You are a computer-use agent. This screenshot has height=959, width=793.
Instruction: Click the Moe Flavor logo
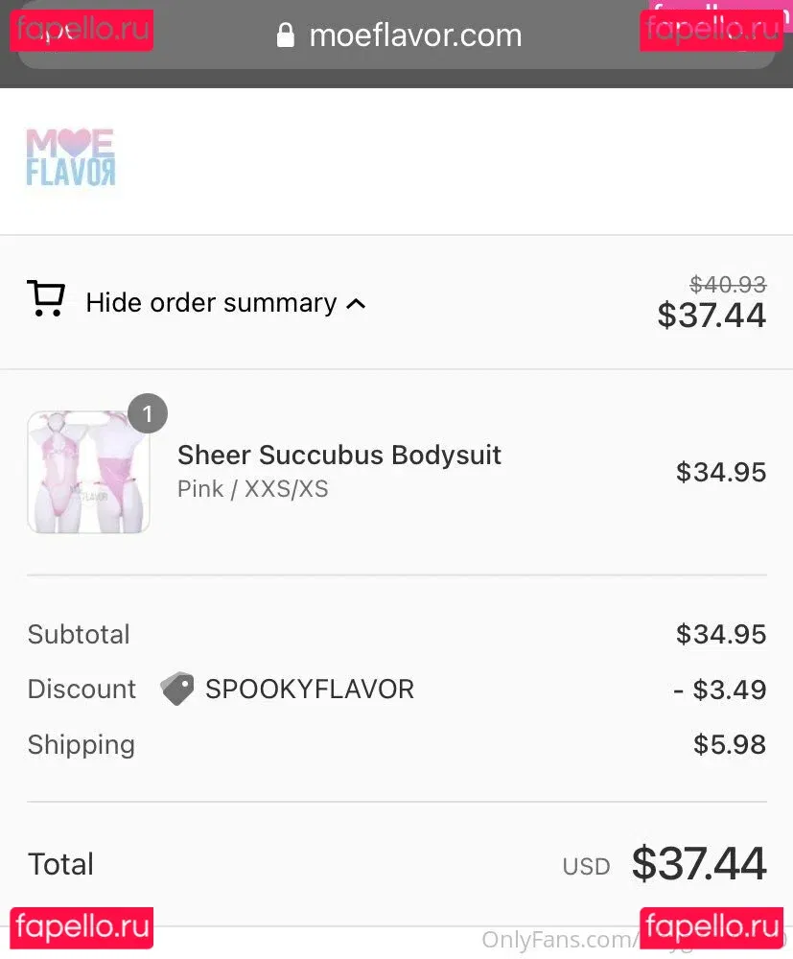[x=70, y=157]
